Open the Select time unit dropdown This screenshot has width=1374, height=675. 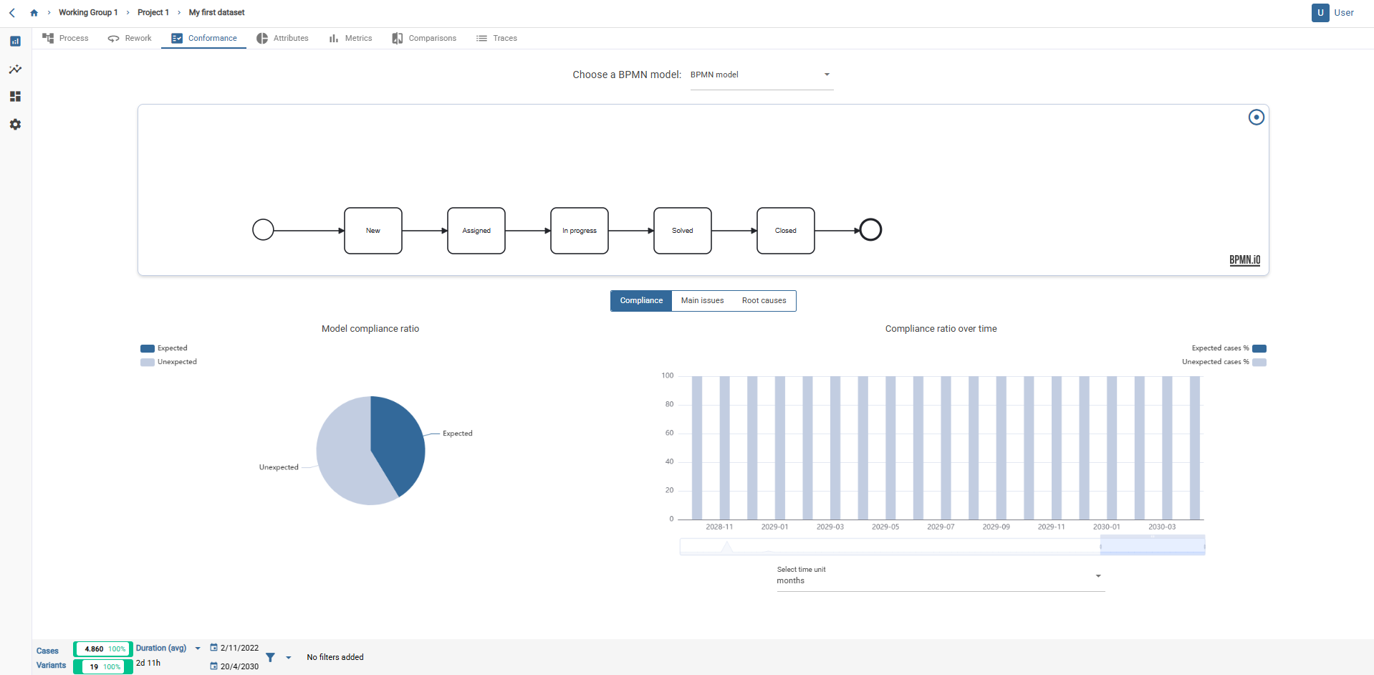[1097, 575]
